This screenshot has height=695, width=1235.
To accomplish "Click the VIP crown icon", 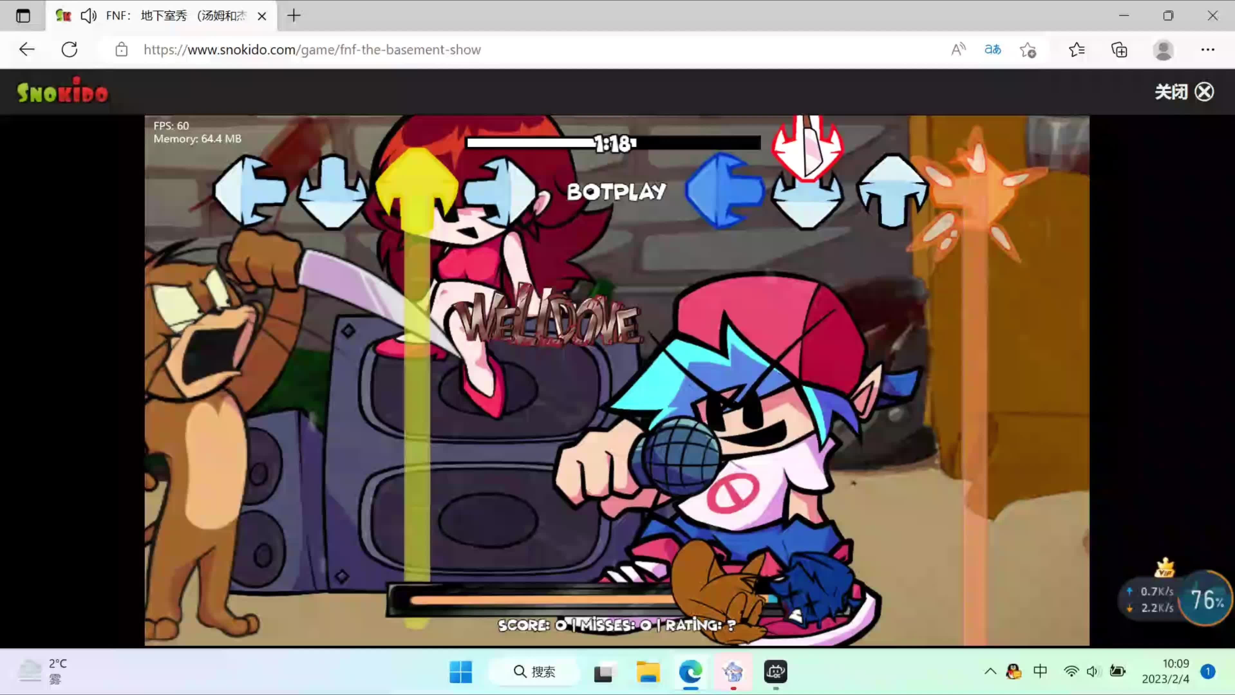I will [x=1164, y=568].
